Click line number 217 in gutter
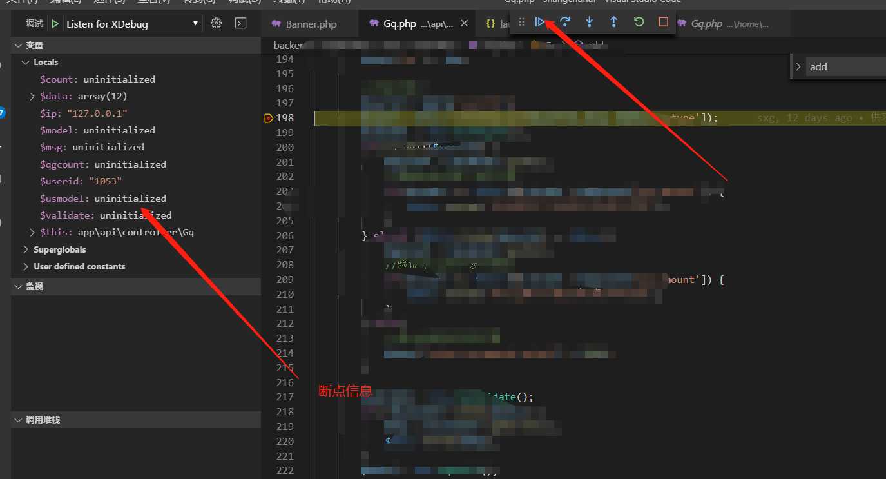Viewport: 886px width, 479px height. click(285, 397)
